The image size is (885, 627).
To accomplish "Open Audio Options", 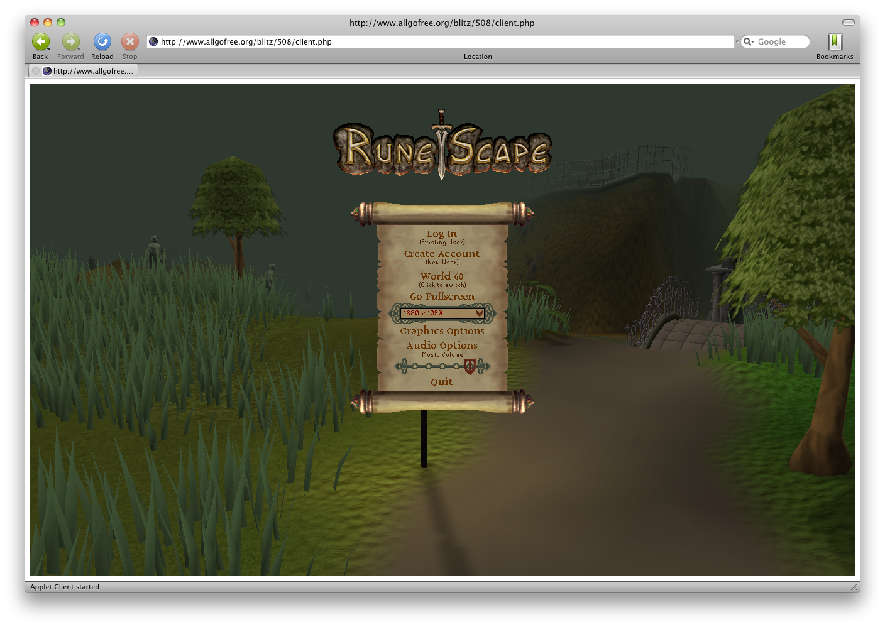I will (442, 346).
